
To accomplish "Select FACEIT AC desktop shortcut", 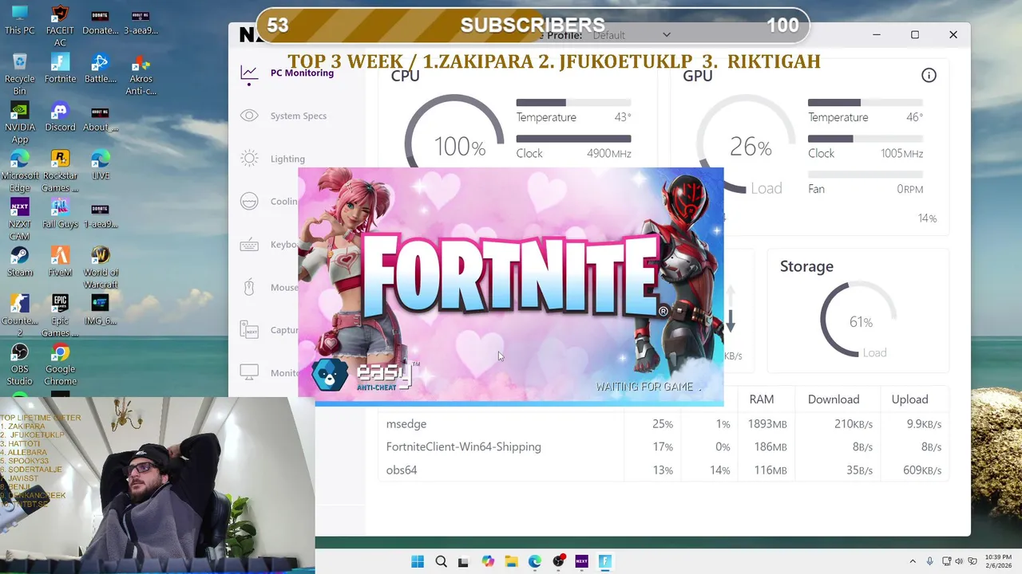I will coord(60,26).
